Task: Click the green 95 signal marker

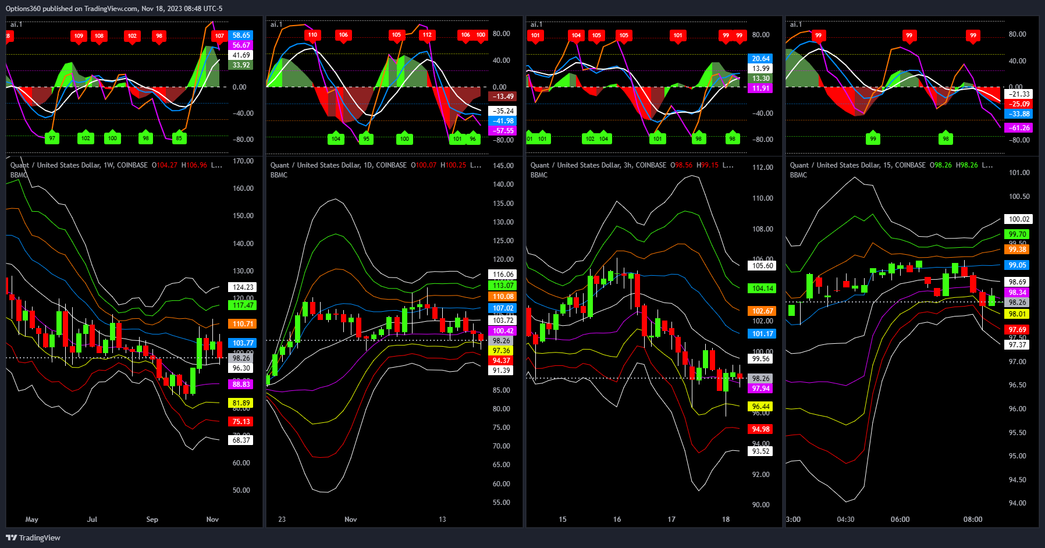Action: [366, 138]
